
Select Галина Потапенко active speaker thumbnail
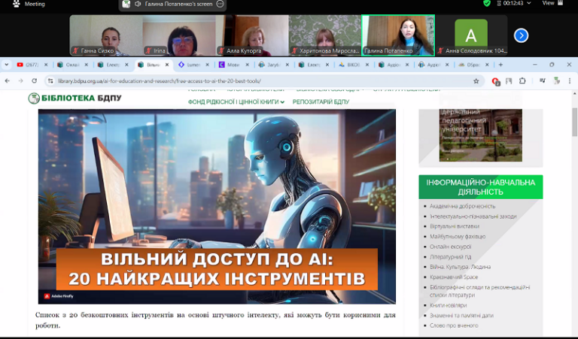point(398,35)
